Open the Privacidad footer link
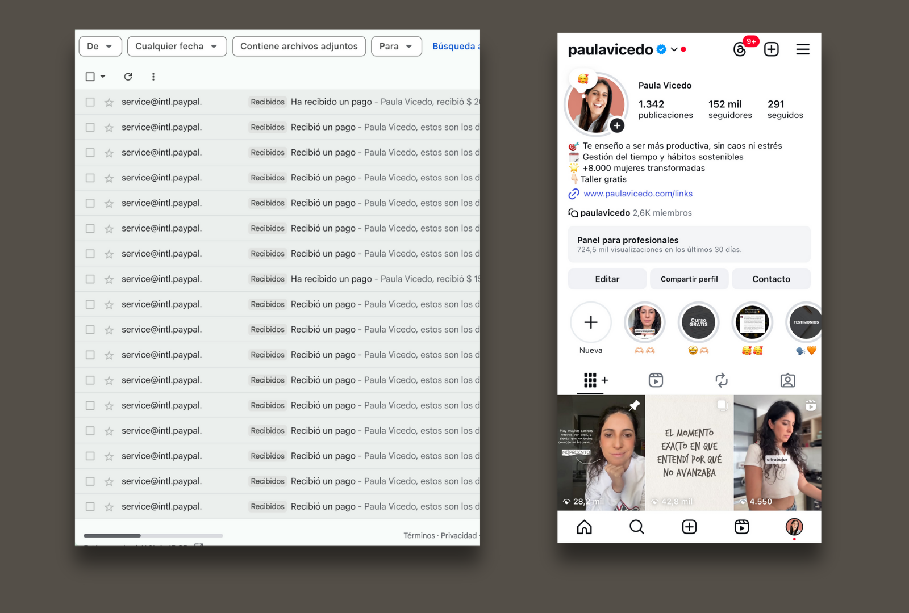Viewport: 909px width, 613px height. tap(459, 536)
